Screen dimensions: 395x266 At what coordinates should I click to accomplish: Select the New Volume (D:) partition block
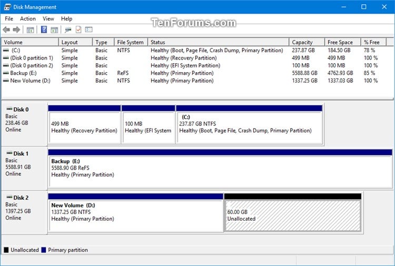[x=135, y=213]
